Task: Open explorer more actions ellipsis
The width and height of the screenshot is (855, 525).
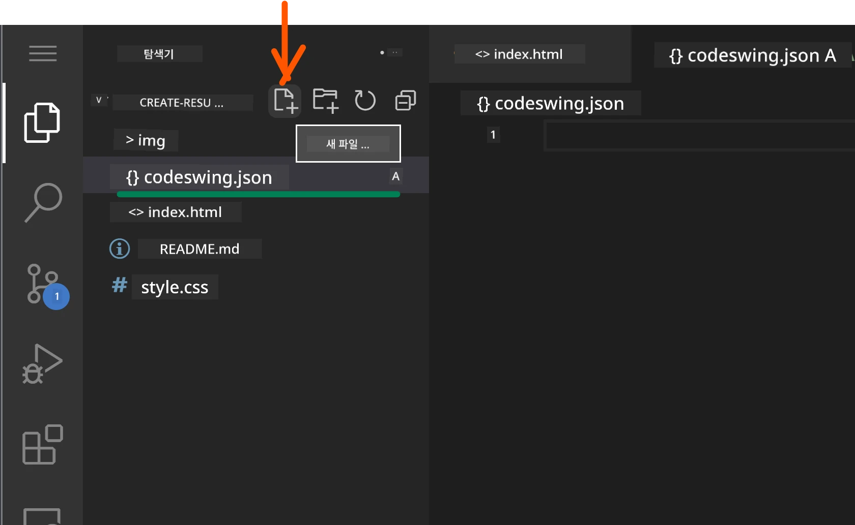Action: click(x=395, y=52)
